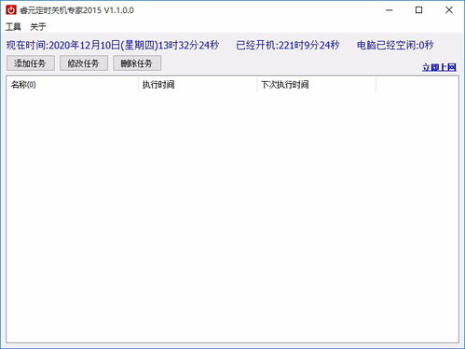Sort by the 执行时间 column header

(x=198, y=85)
